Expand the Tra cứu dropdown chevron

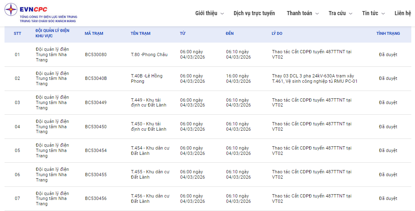(x=351, y=14)
